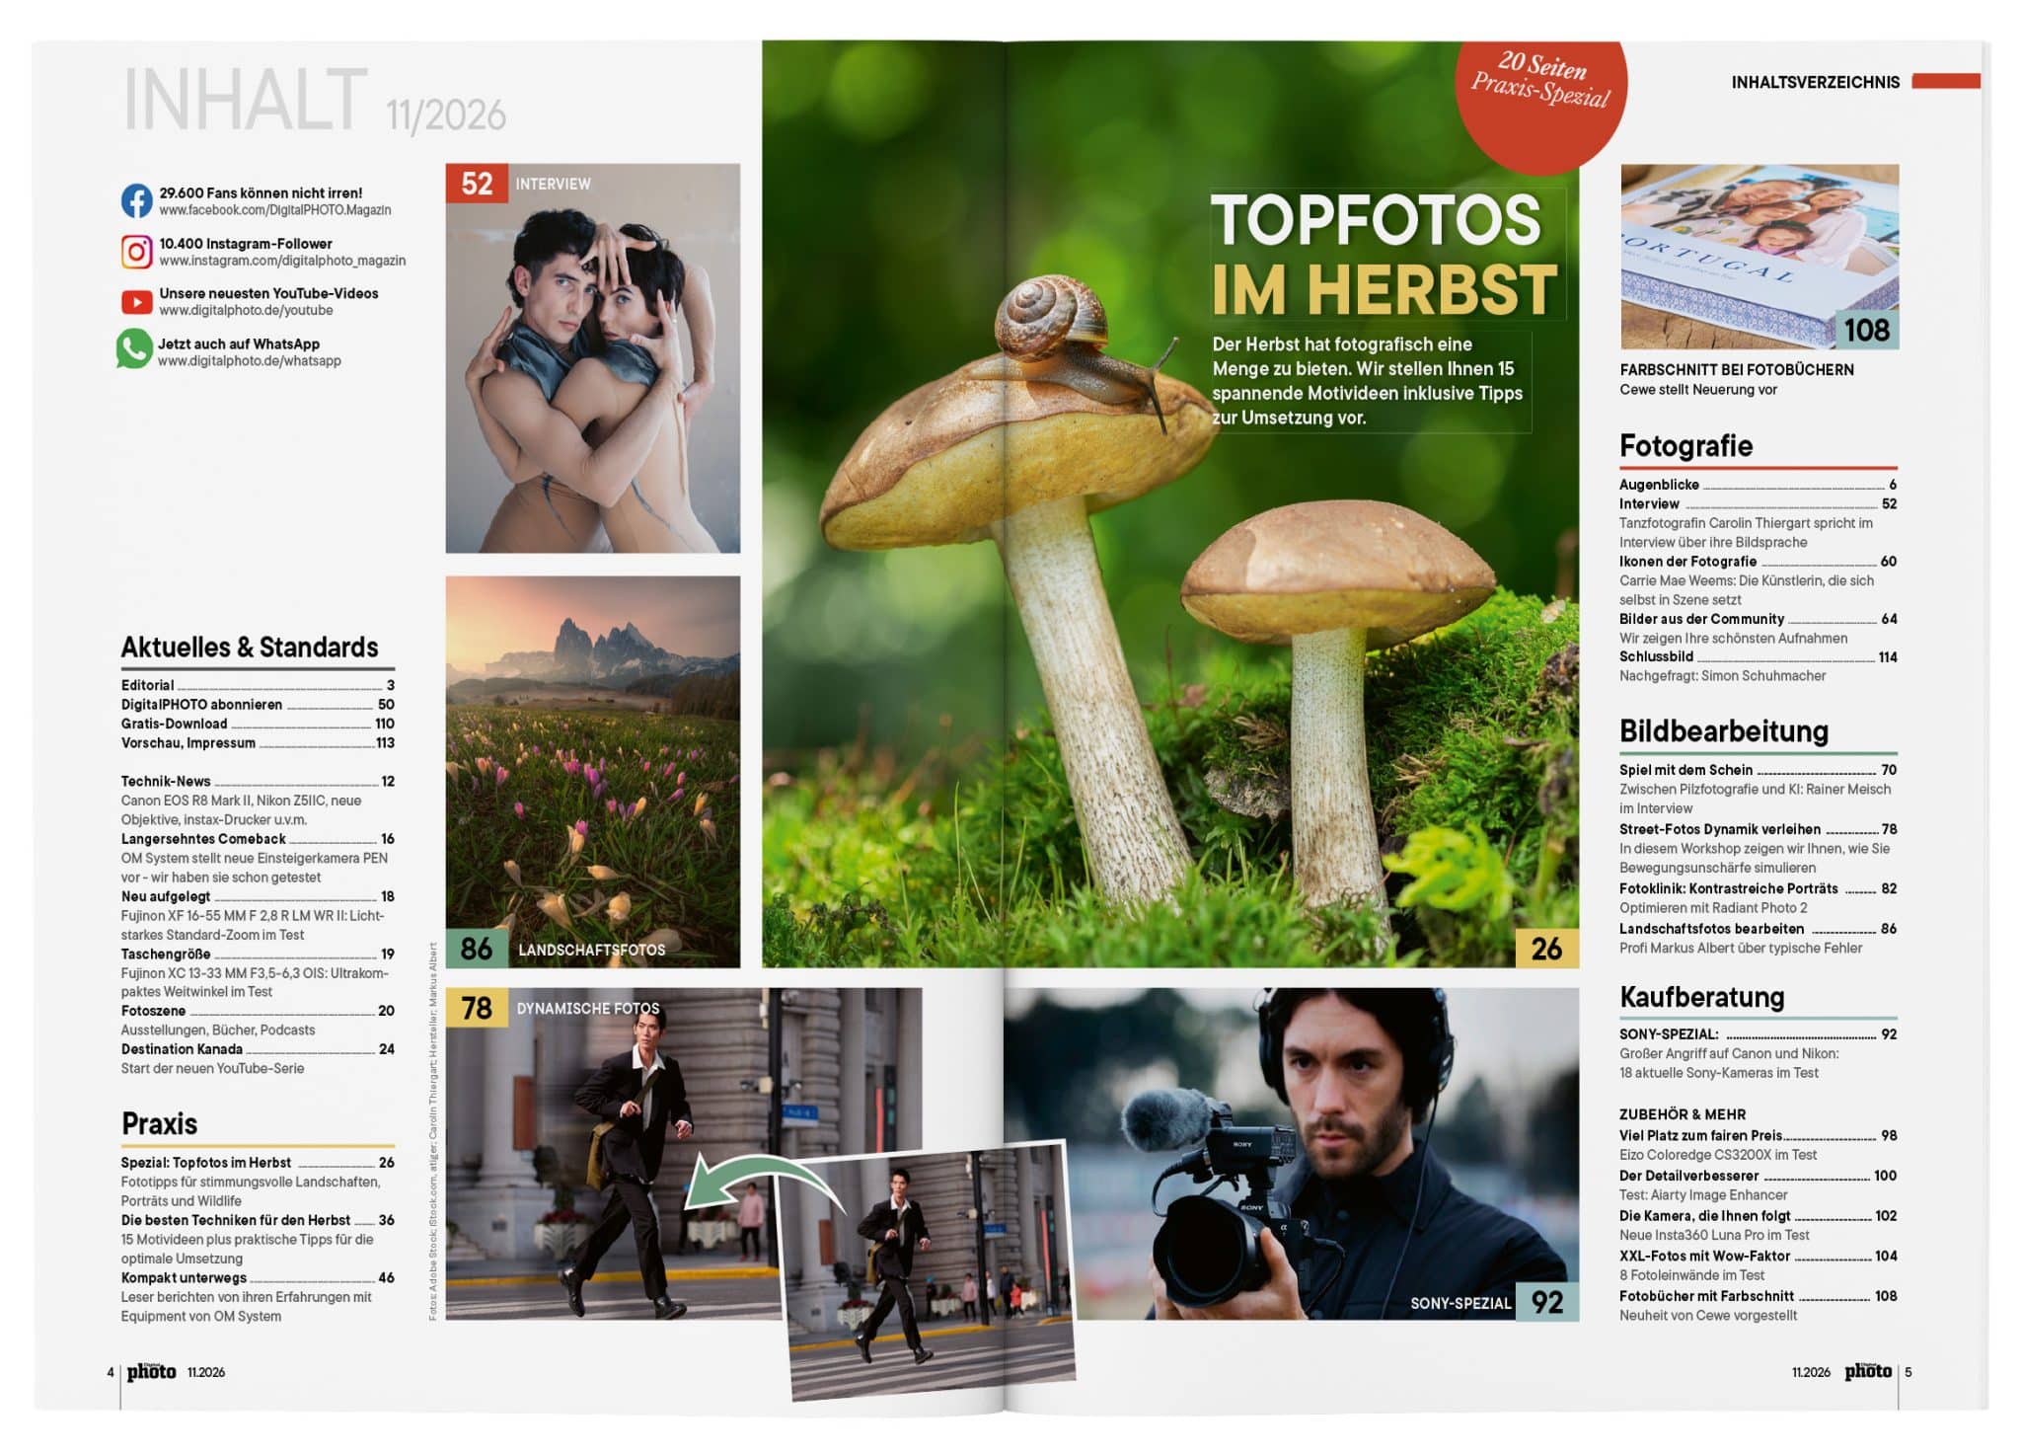2021x1452 pixels.
Task: Open the instagram.com/digitalphoto_magazin link
Action: (282, 261)
